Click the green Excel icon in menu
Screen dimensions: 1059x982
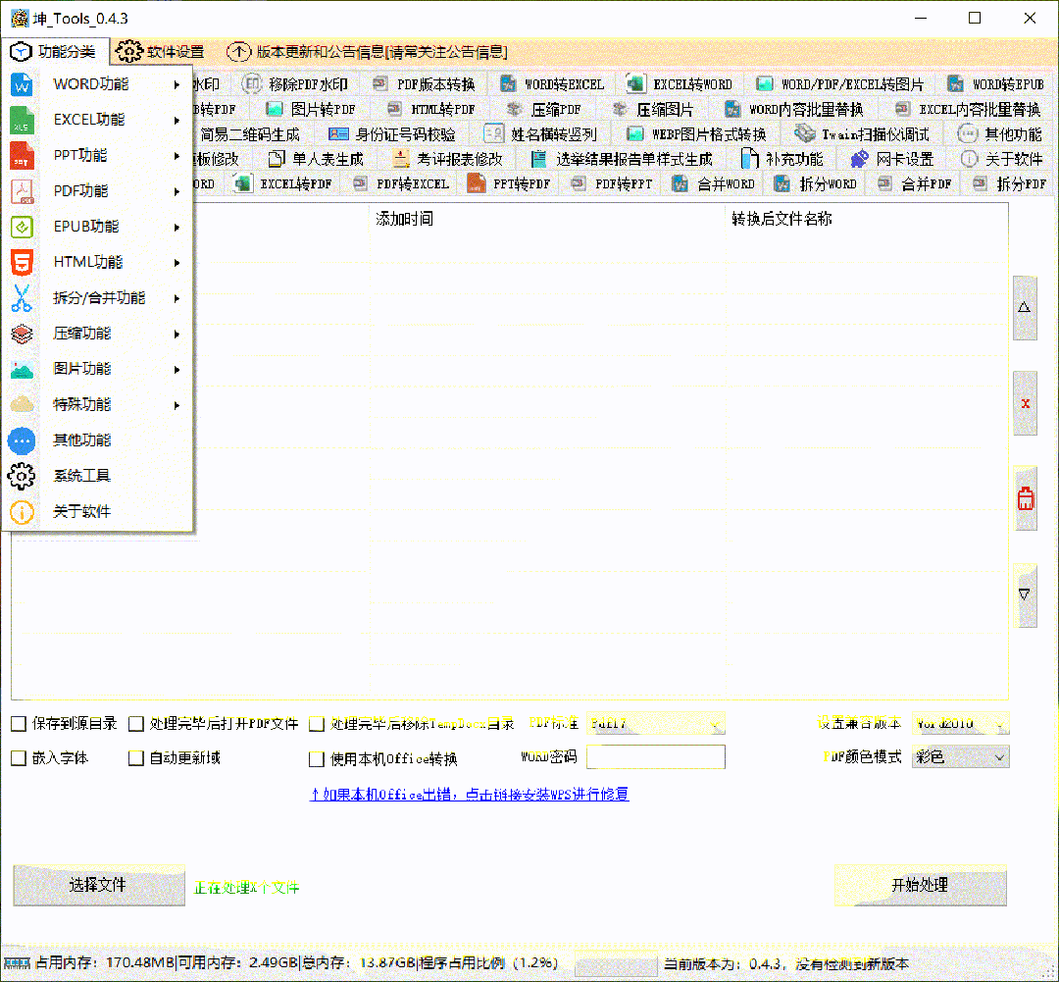point(22,121)
